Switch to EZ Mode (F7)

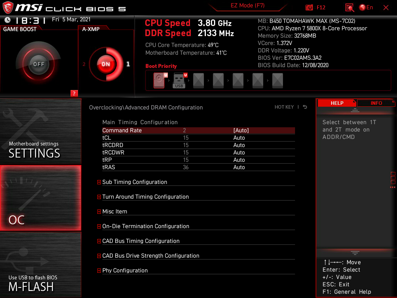(x=247, y=5)
